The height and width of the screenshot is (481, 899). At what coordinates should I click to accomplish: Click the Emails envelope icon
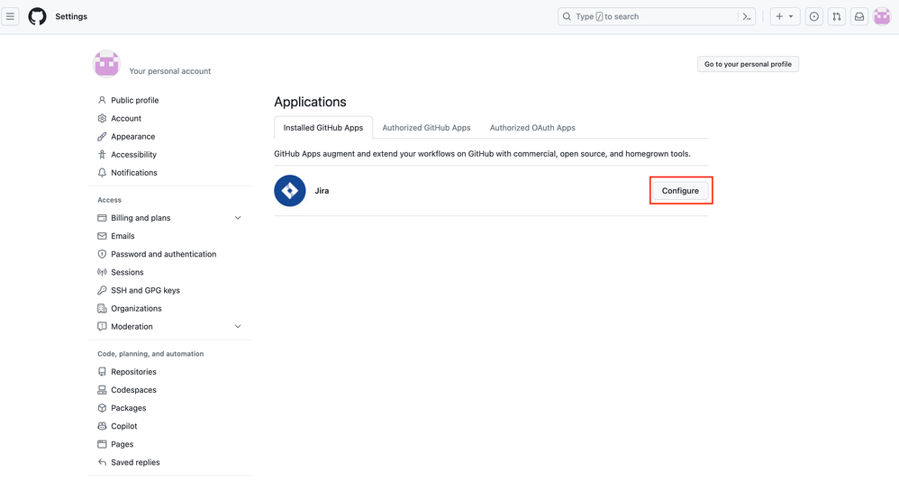pyautogui.click(x=102, y=236)
